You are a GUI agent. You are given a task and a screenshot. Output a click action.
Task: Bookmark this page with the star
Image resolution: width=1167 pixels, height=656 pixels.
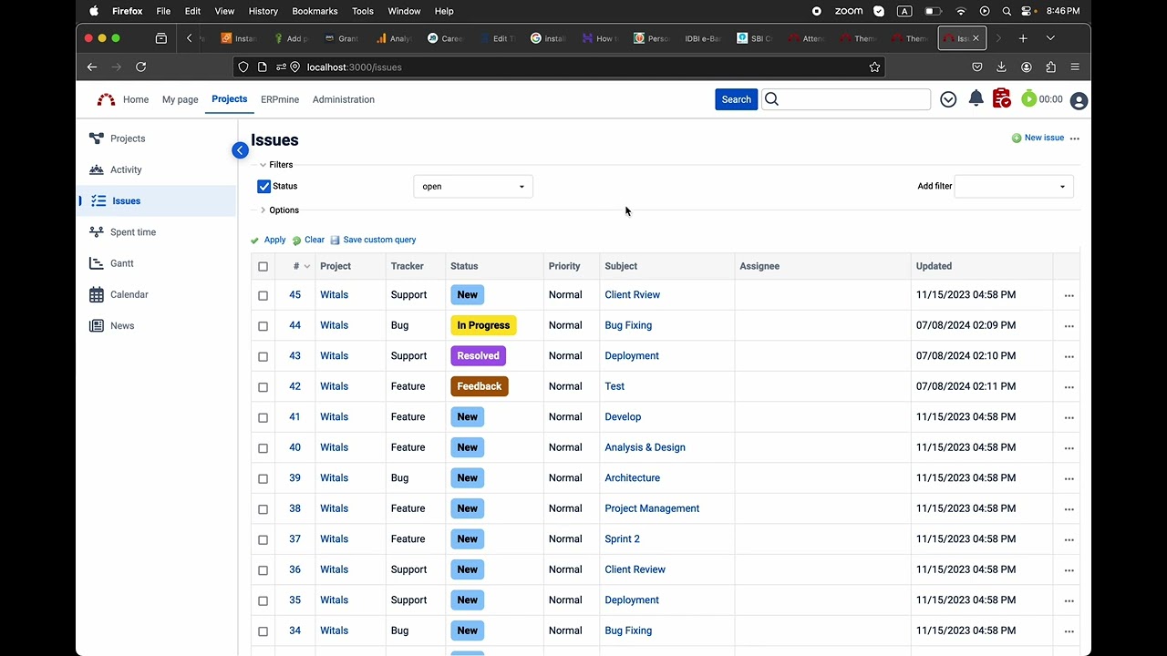[874, 67]
